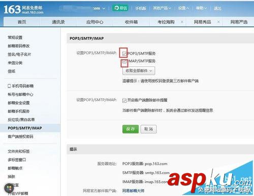Switch to the 通讯录 tab
Image resolution: width=254 pixels, height=196 pixels.
point(58,22)
